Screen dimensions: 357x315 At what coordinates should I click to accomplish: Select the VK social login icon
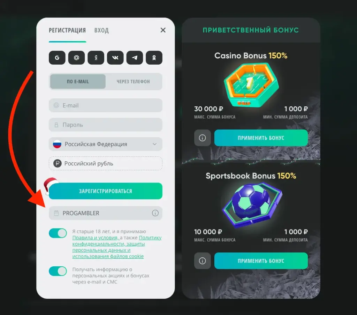coord(115,58)
